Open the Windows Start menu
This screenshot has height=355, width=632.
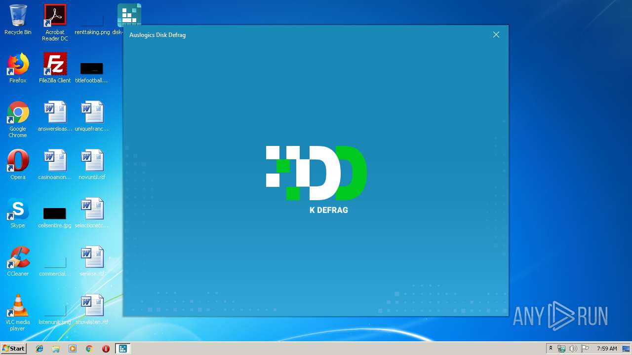[x=14, y=349]
